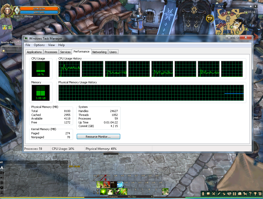Open the trophy achievements icon in game bar
The width and height of the screenshot is (263, 199).
(x=255, y=194)
